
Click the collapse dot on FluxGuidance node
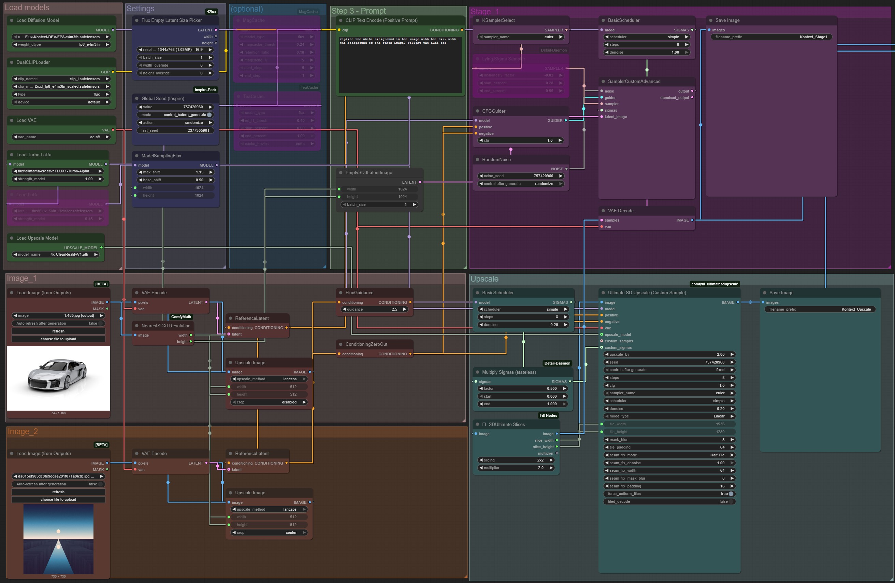coord(341,293)
